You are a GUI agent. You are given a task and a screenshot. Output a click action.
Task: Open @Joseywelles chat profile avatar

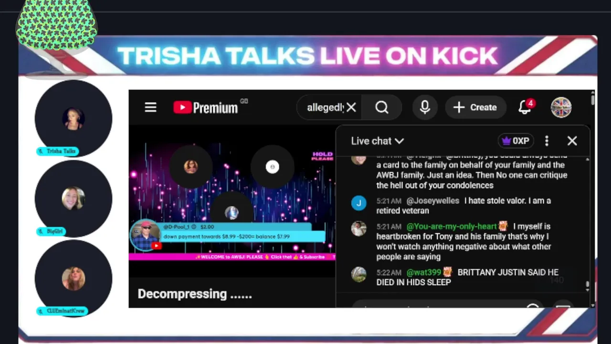coord(359,203)
